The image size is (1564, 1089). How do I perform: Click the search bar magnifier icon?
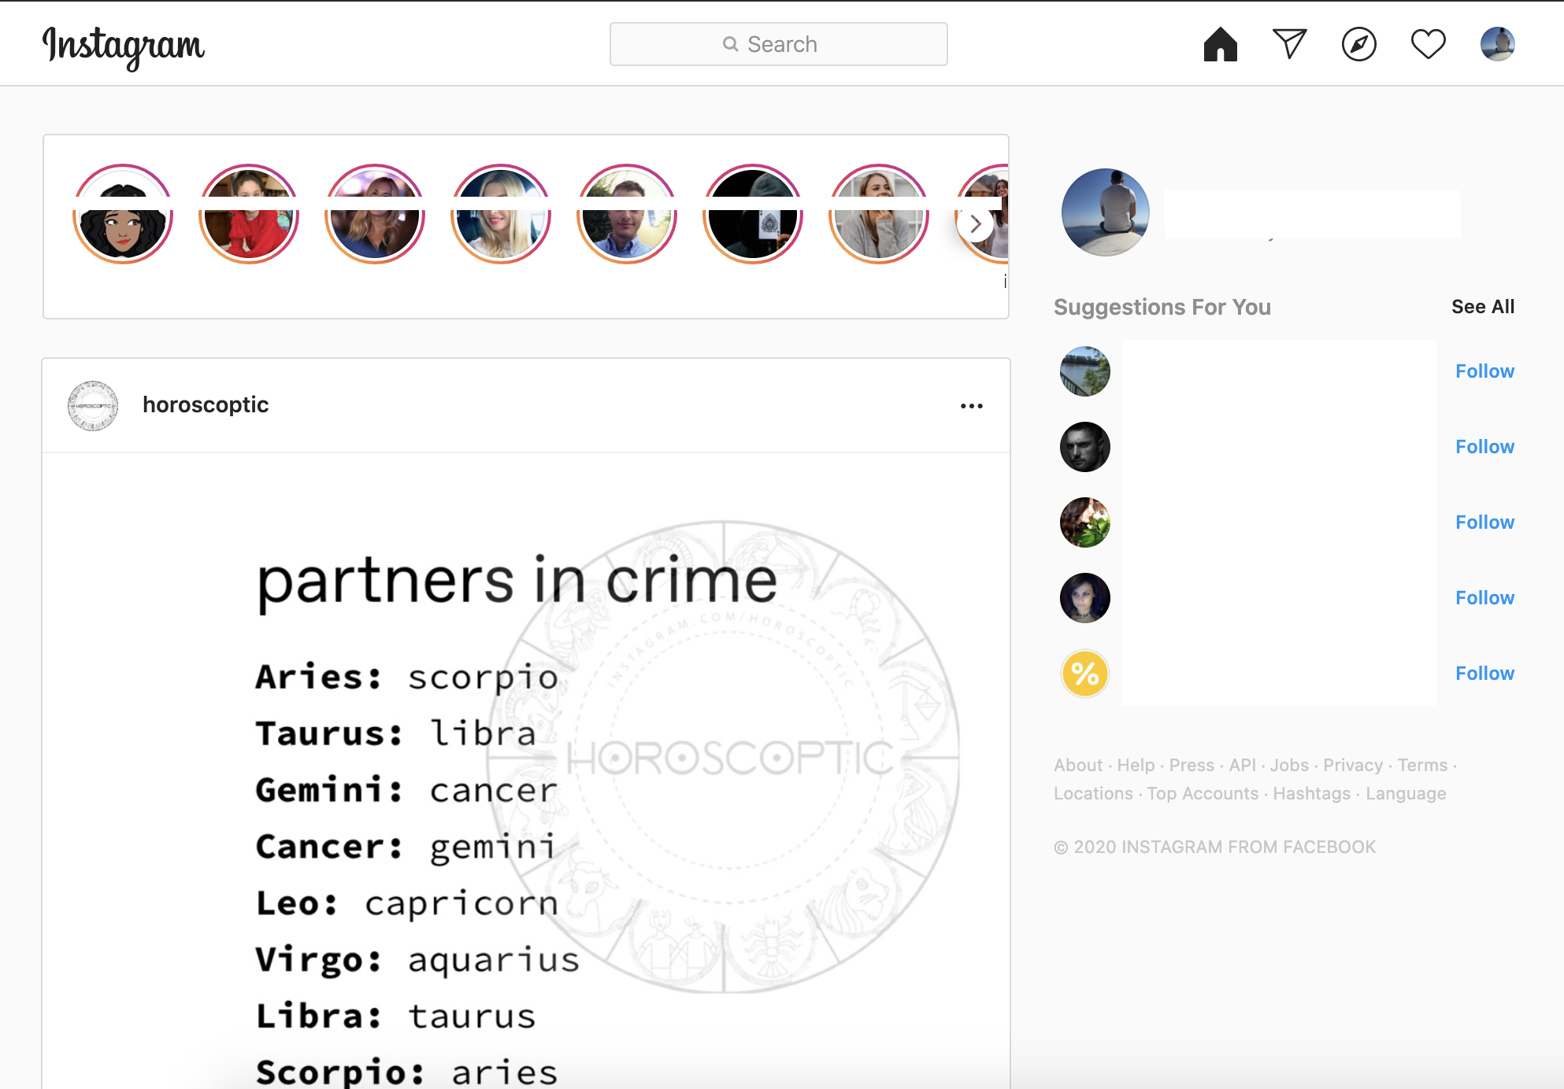pyautogui.click(x=728, y=45)
